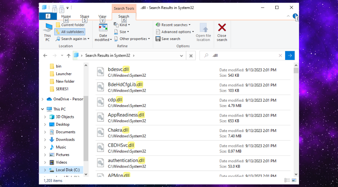The height and width of the screenshot is (187, 338).
Task: Expand the Local Disk (C:) node
Action: click(45, 170)
